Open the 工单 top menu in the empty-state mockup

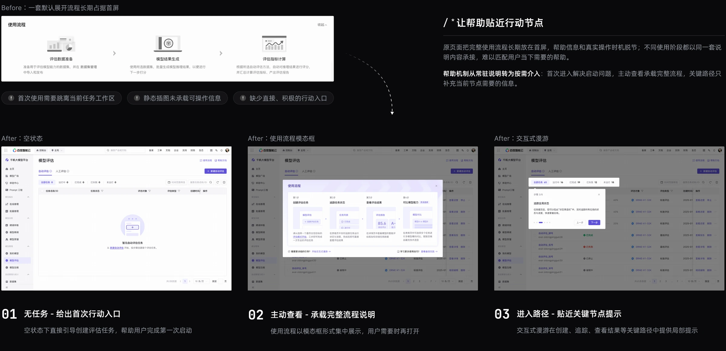(159, 150)
